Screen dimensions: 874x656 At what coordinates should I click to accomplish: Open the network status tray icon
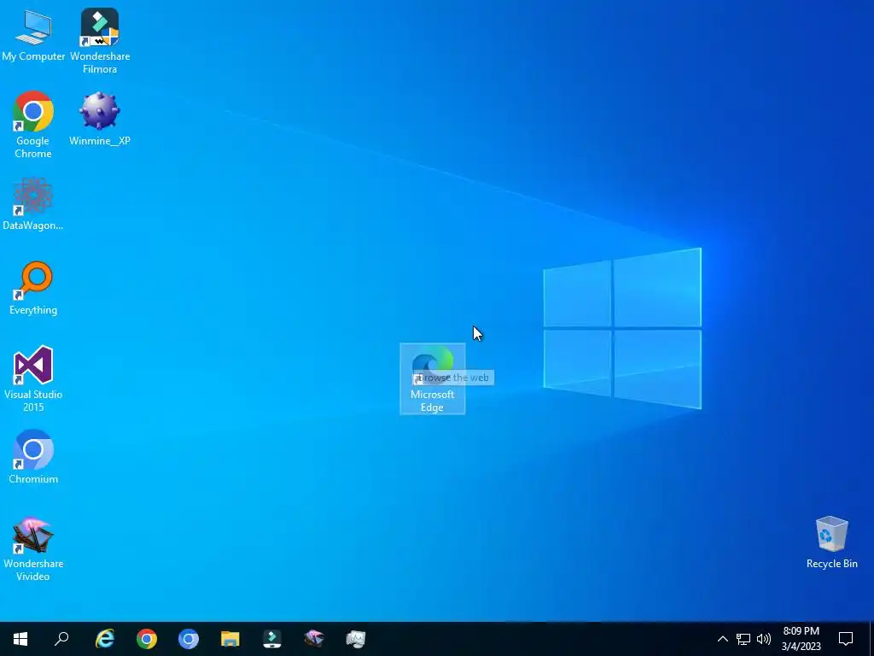click(x=743, y=639)
